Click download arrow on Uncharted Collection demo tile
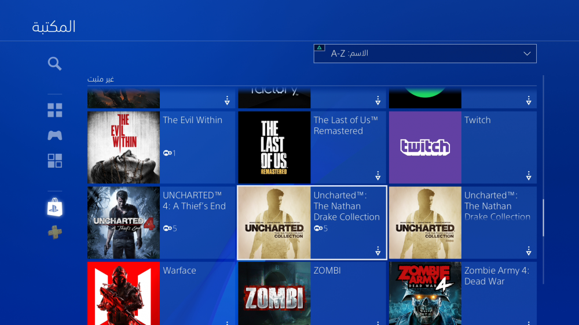 click(529, 251)
